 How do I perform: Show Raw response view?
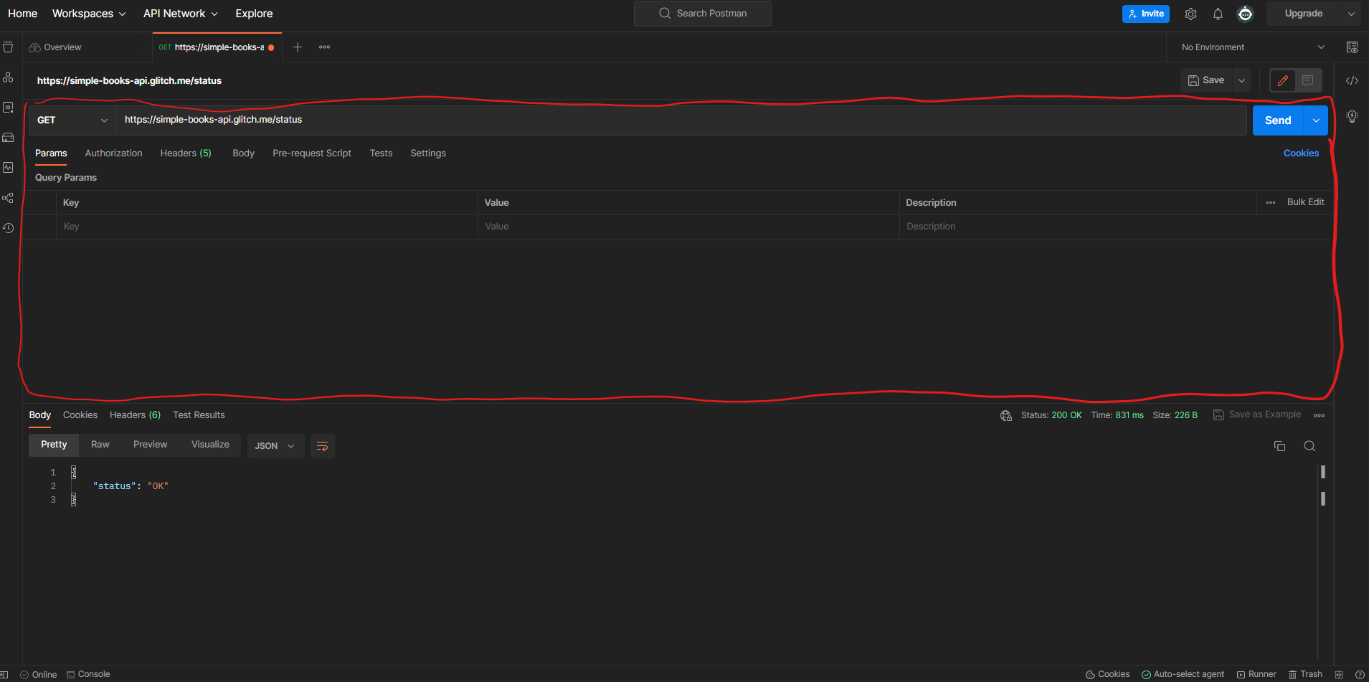tap(100, 445)
